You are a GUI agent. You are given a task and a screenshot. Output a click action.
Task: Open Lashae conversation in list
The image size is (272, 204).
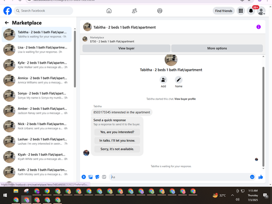pyautogui.click(x=36, y=141)
